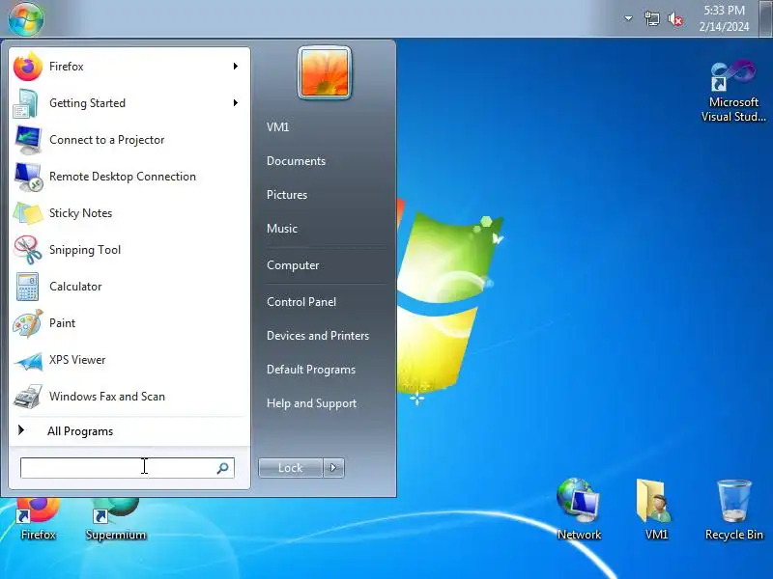
Task: Select the Recycle Bin desktop icon
Action: pos(733,510)
